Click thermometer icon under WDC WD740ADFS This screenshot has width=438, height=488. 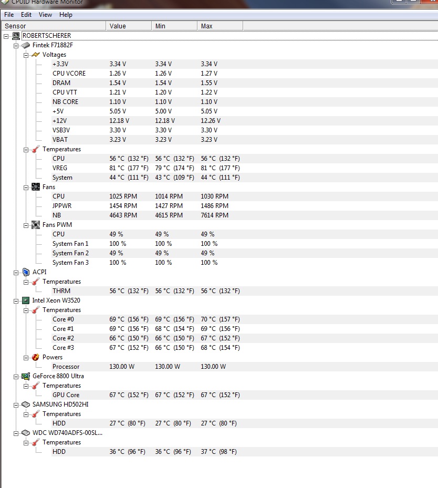pyautogui.click(x=36, y=442)
